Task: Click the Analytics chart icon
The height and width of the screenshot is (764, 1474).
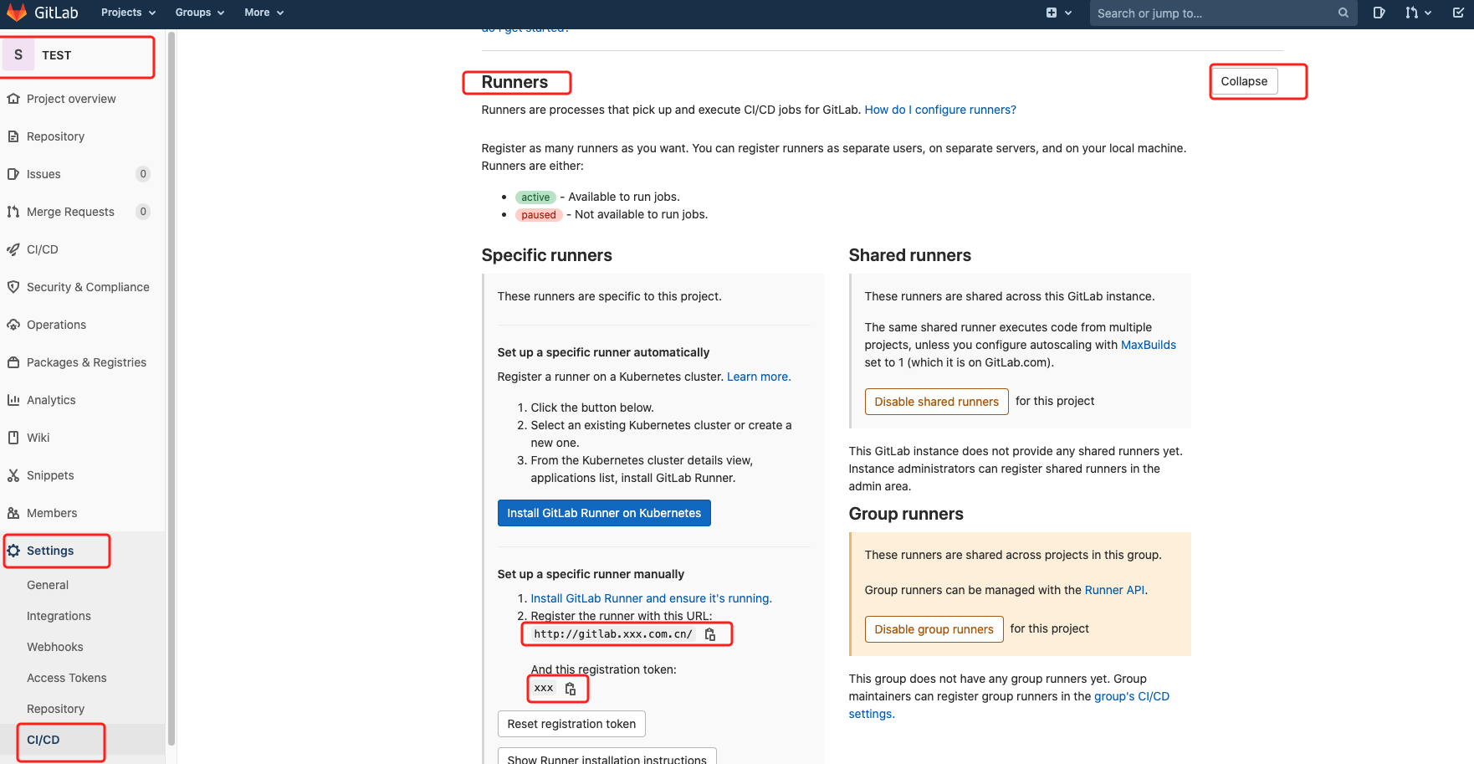Action: click(13, 400)
